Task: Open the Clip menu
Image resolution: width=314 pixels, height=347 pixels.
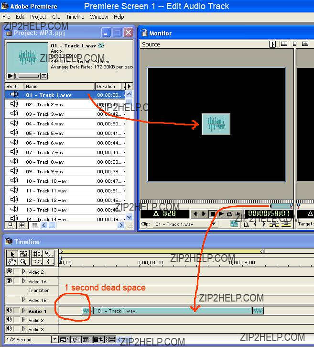Action: click(56, 17)
